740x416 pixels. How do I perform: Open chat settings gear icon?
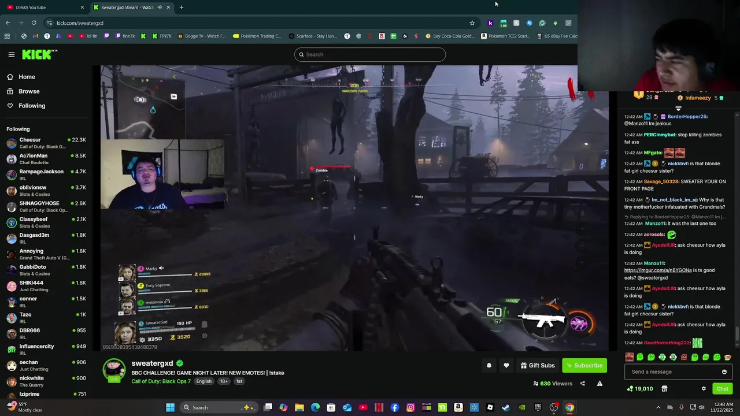(x=704, y=389)
